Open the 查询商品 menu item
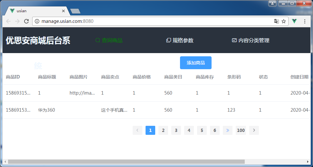 pyautogui.click(x=109, y=40)
